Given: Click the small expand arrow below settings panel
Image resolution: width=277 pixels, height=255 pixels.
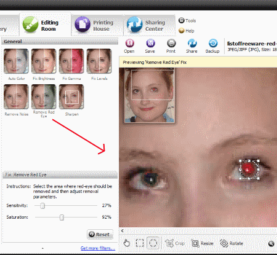Looking at the screenshot, I should (42, 248).
